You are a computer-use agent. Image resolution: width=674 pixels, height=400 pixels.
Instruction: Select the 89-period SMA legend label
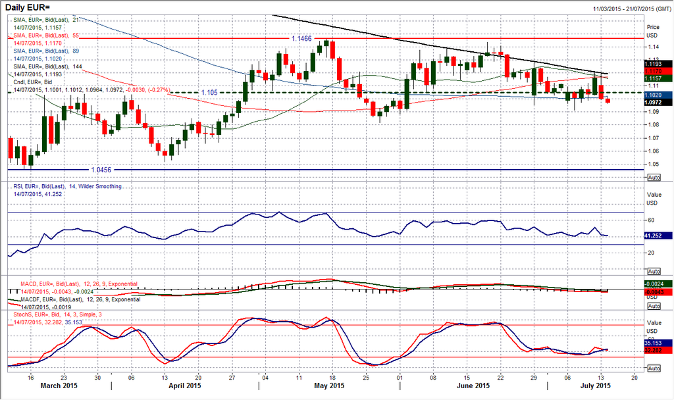pos(46,51)
